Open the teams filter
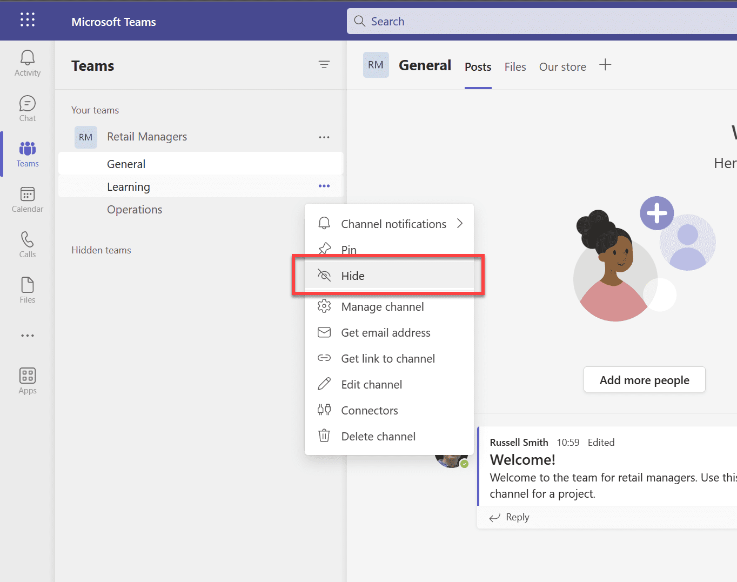737x582 pixels. coord(324,64)
